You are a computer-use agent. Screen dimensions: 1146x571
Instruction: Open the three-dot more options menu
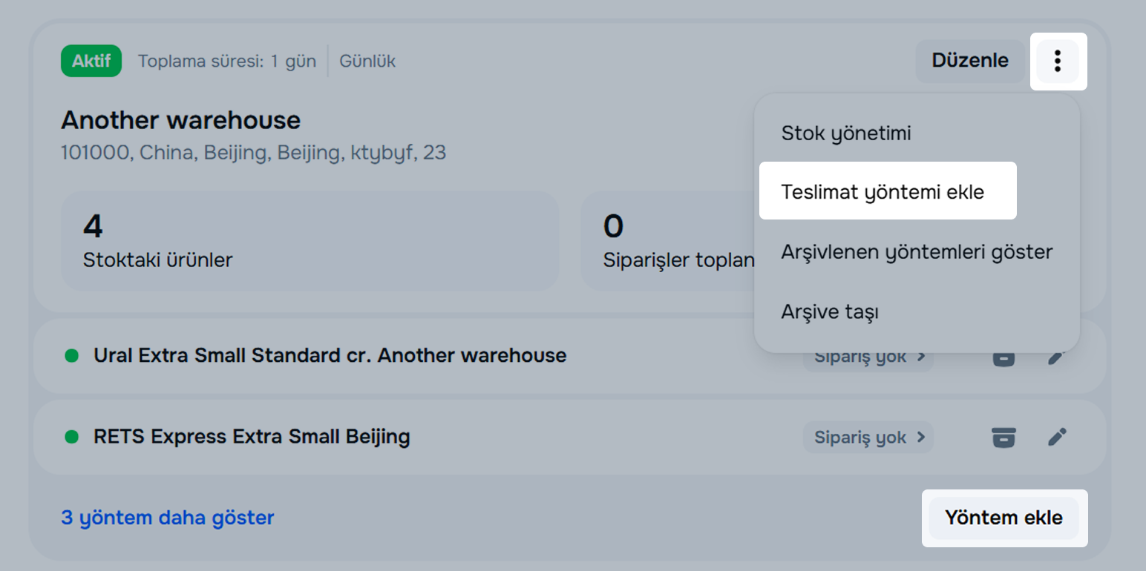1058,61
